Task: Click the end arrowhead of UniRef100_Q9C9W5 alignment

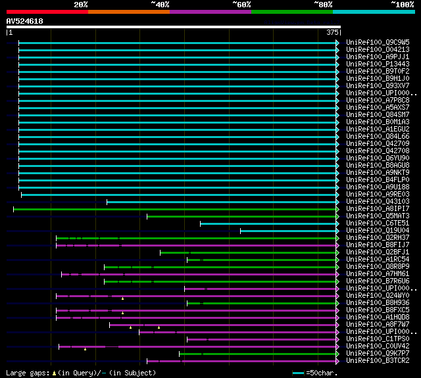Action: coord(337,43)
